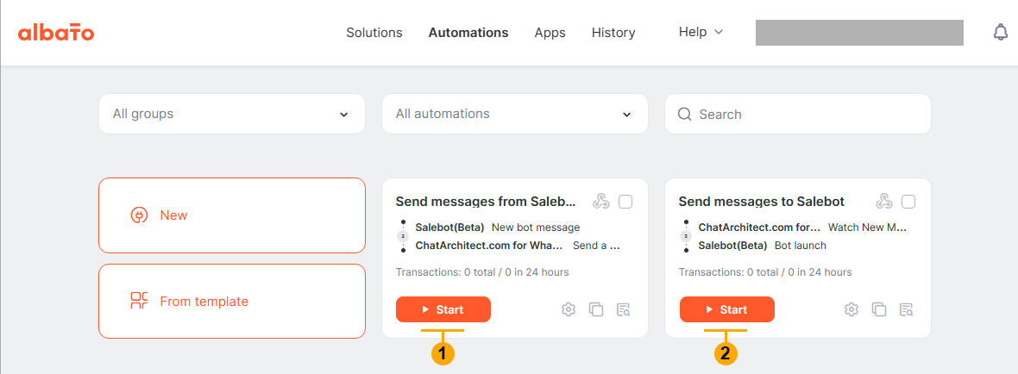Select checkbox on Send messages to Salebot card
Viewport: 1018px width, 374px height.
[x=908, y=202]
